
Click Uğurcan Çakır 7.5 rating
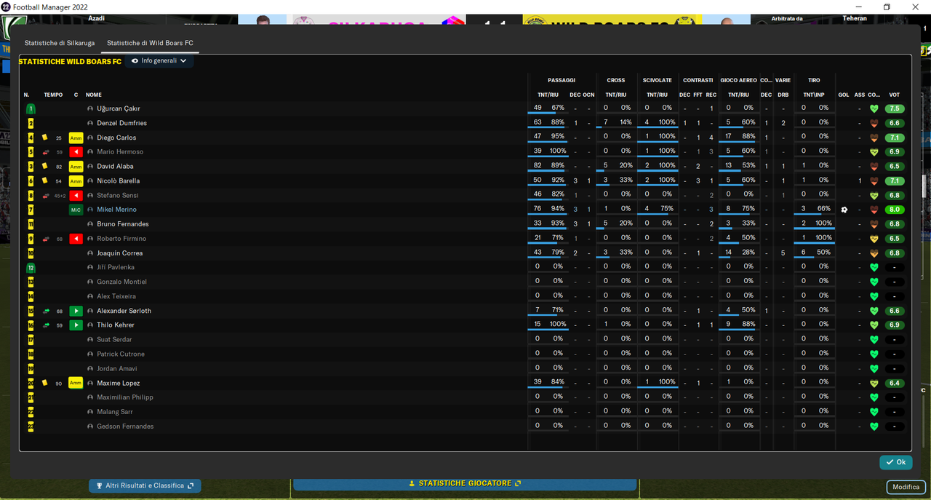895,108
